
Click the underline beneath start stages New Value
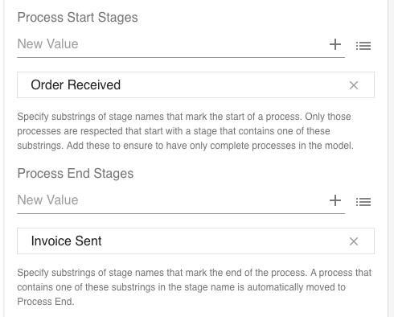click(x=181, y=57)
